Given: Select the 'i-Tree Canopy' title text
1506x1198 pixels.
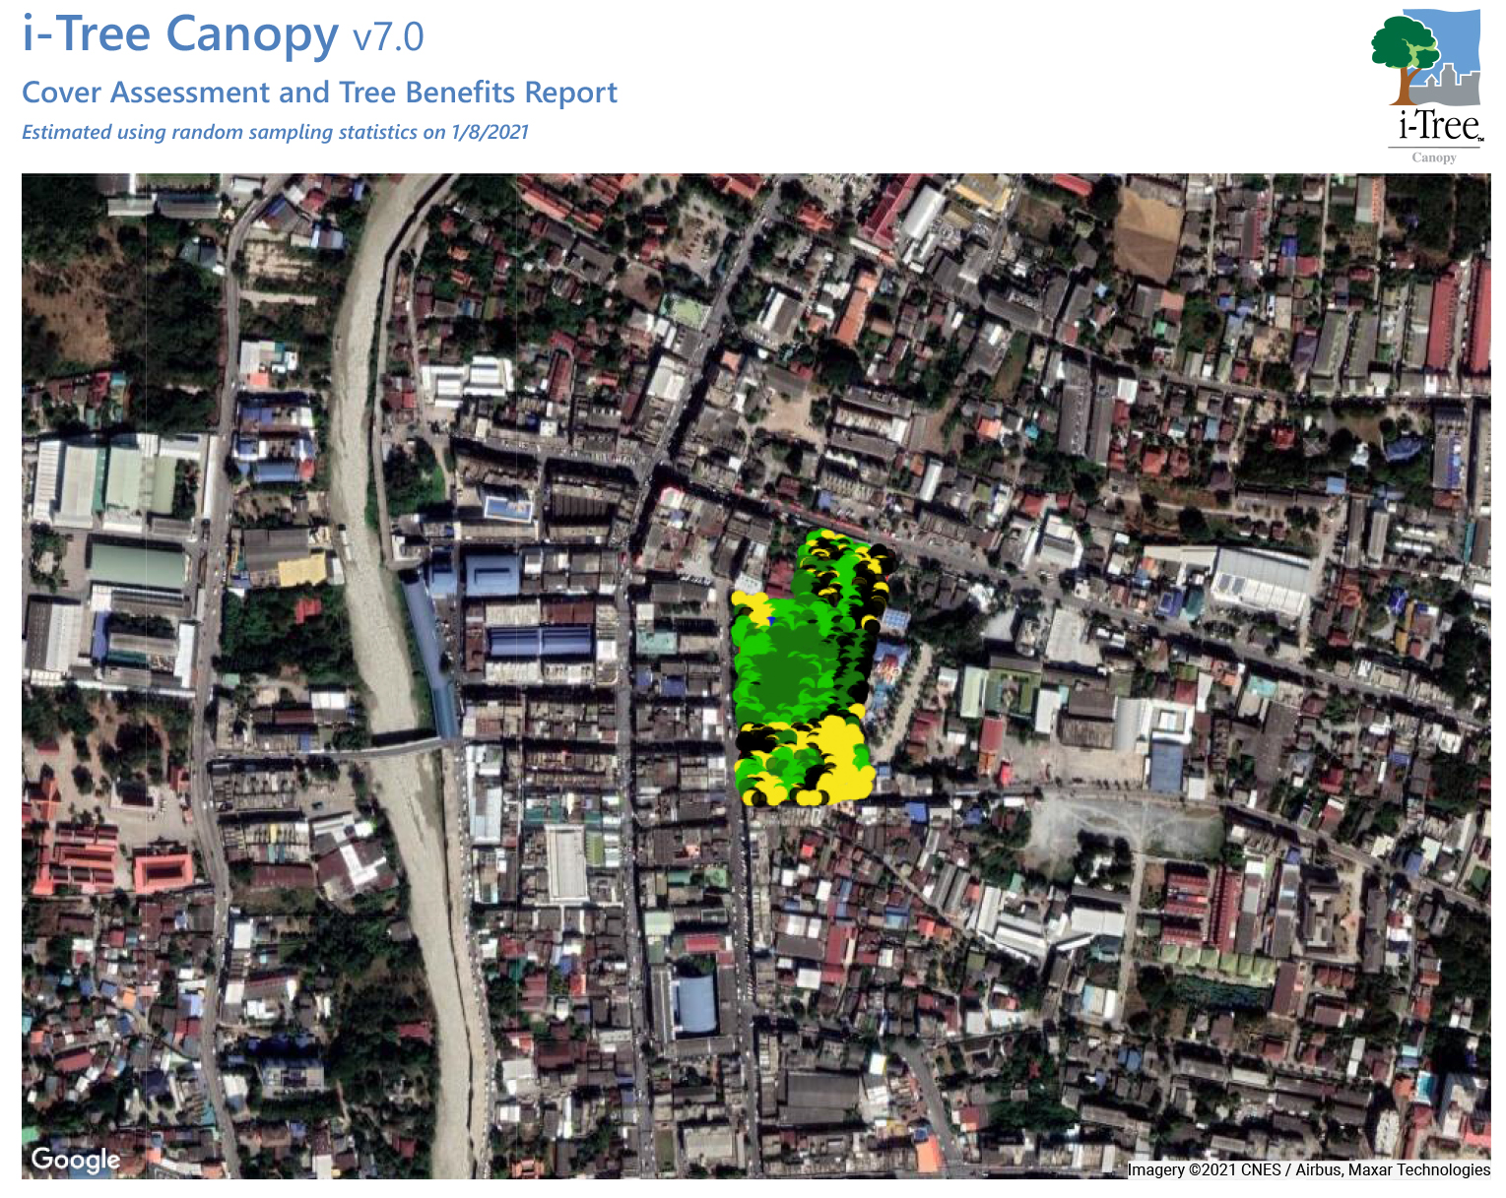Looking at the screenshot, I should [180, 34].
